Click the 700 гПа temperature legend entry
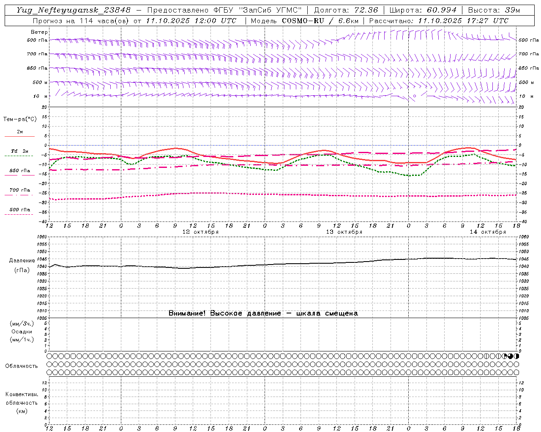541x432 pixels. (x=19, y=192)
